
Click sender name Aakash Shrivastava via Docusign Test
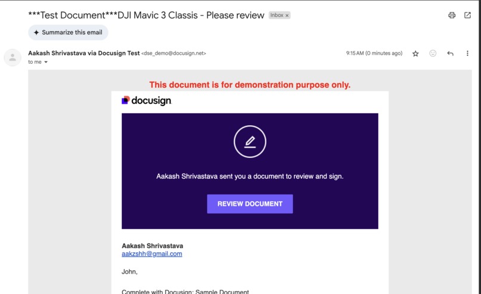(x=84, y=53)
